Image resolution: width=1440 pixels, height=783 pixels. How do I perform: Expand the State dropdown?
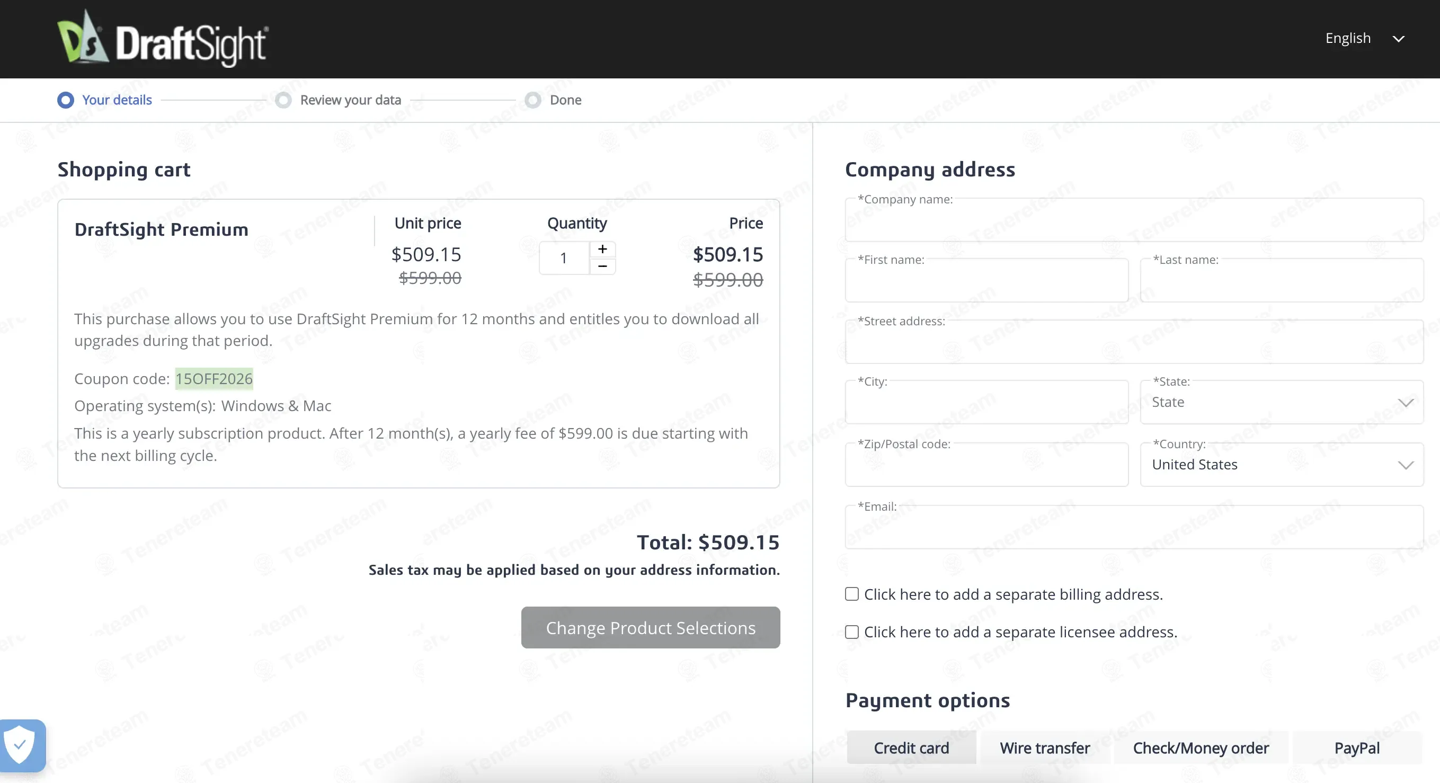tap(1282, 403)
